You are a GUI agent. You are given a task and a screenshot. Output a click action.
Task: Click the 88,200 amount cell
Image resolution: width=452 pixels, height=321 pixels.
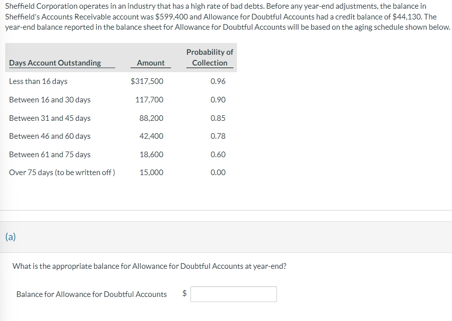click(x=152, y=118)
